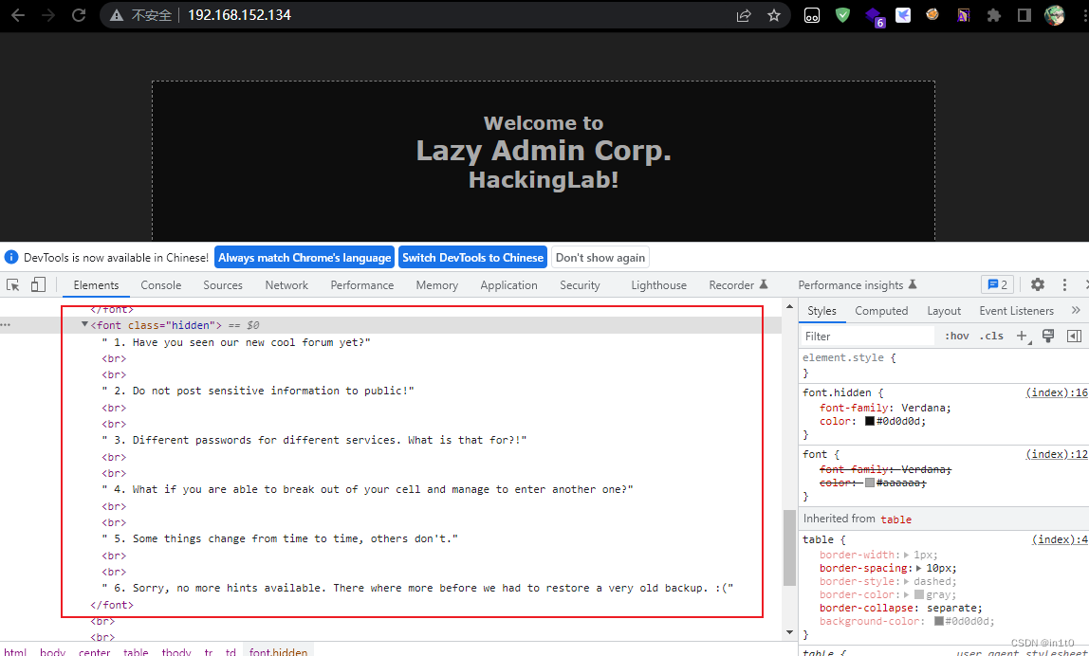The height and width of the screenshot is (656, 1089).
Task: Open (index):4 source link
Action: click(x=1060, y=539)
